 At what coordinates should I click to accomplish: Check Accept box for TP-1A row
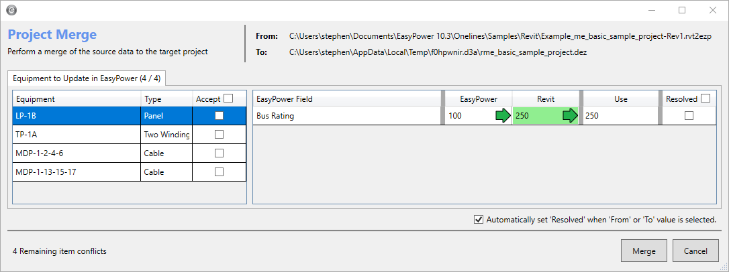(219, 135)
